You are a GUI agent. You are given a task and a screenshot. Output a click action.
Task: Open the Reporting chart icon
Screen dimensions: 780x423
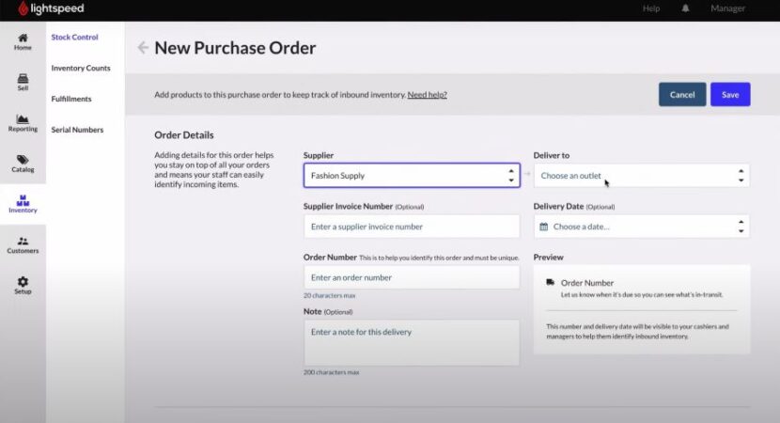pyautogui.click(x=23, y=119)
